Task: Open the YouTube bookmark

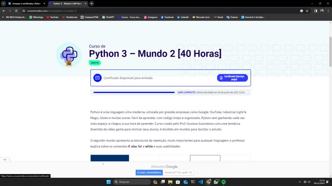Action: 53,17
